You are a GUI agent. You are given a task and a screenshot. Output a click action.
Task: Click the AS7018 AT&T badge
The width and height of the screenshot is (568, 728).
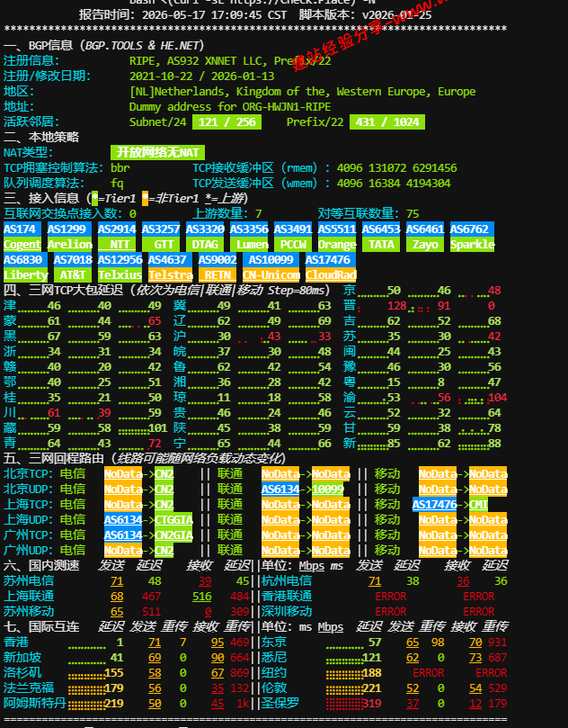(73, 267)
